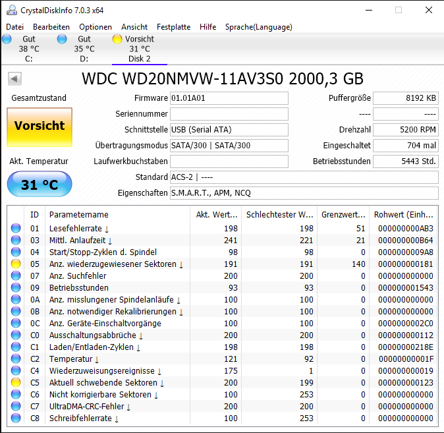This screenshot has height=433, width=444.
Task: Open the Ansicht menu
Action: coord(134,27)
